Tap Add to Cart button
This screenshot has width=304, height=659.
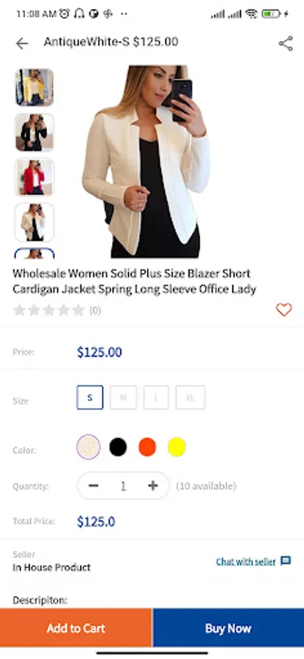(75, 628)
